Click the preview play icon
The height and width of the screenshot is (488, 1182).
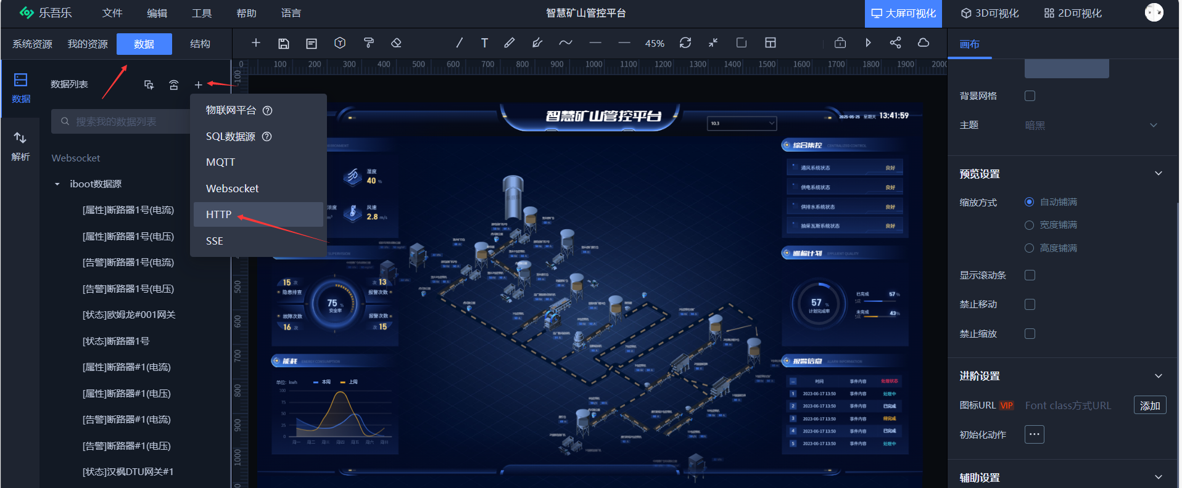(868, 43)
